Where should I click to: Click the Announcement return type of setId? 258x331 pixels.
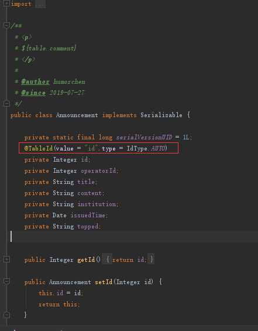point(70,282)
